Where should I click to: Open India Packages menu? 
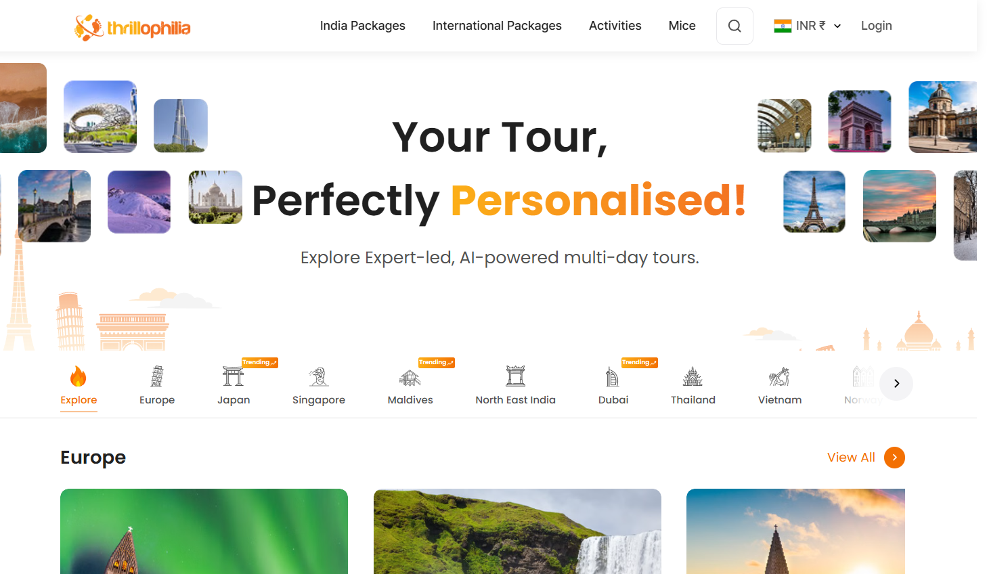pos(363,26)
